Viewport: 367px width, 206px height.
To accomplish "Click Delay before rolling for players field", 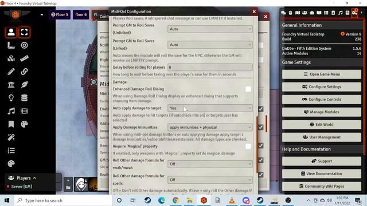I will [210, 68].
